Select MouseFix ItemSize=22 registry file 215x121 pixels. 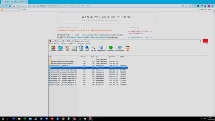click(x=88, y=78)
